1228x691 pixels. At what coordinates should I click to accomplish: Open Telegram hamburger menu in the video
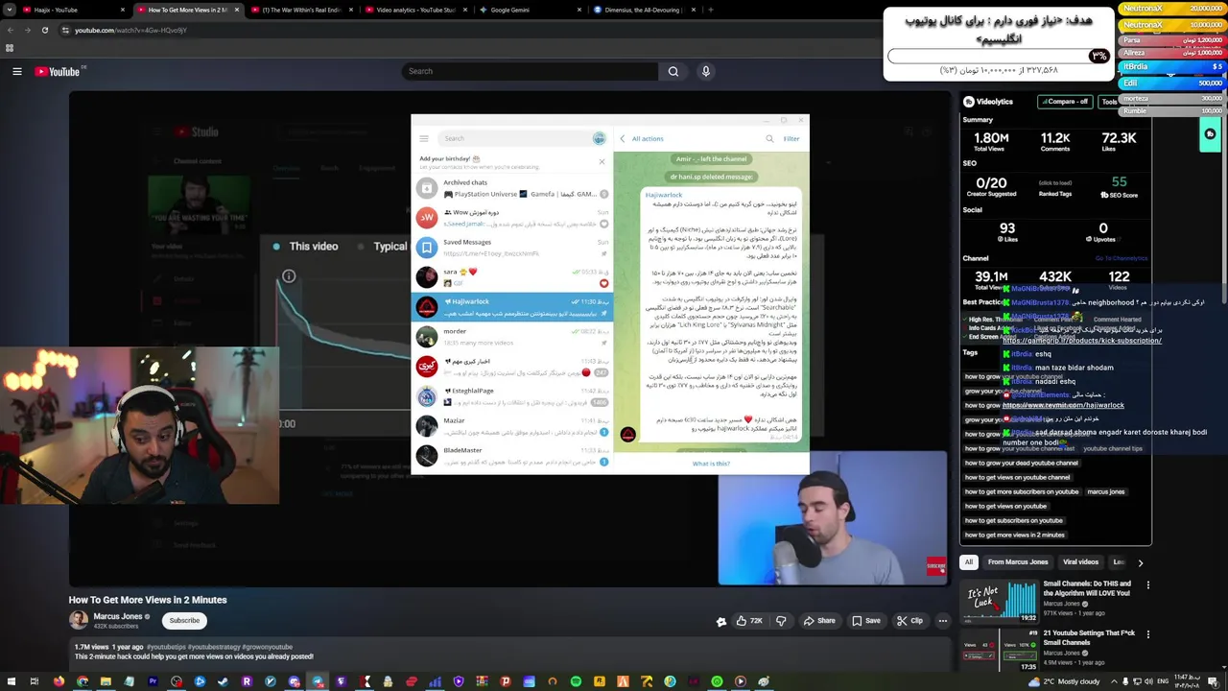[x=424, y=138]
